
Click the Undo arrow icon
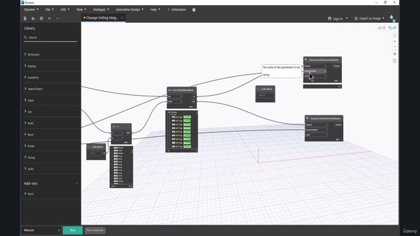[x=50, y=18]
